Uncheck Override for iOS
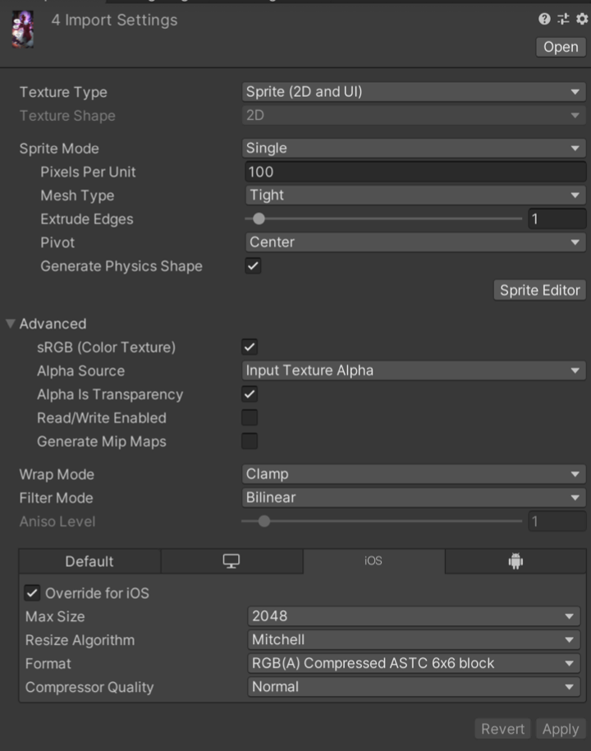The width and height of the screenshot is (591, 751). (x=33, y=593)
